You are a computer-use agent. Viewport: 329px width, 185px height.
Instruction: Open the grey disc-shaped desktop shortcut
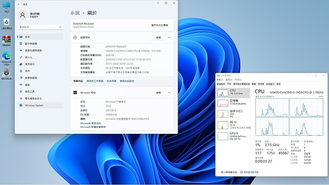point(6,74)
